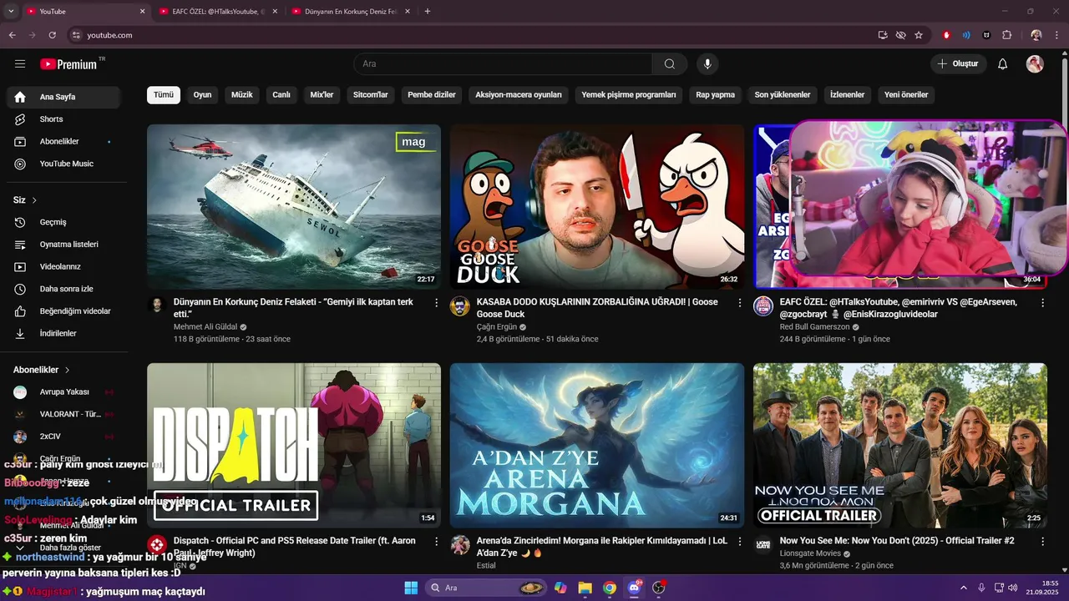
Task: Click the install app icon in address bar
Action: point(883,35)
